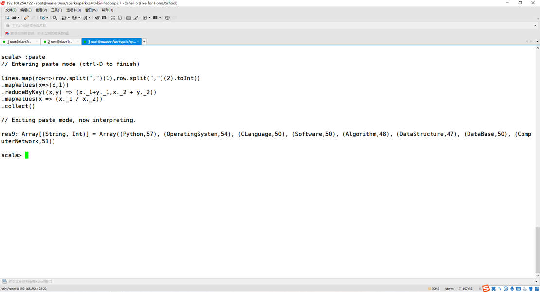Screen dimensions: 540x292
Task: Click the chat bubble icon after Help
Action: pos(174,18)
